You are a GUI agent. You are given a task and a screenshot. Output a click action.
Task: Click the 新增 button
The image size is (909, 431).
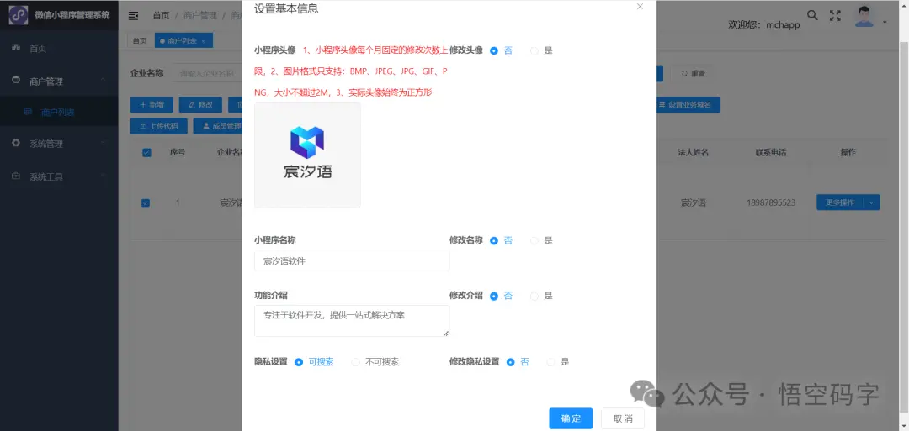point(151,105)
